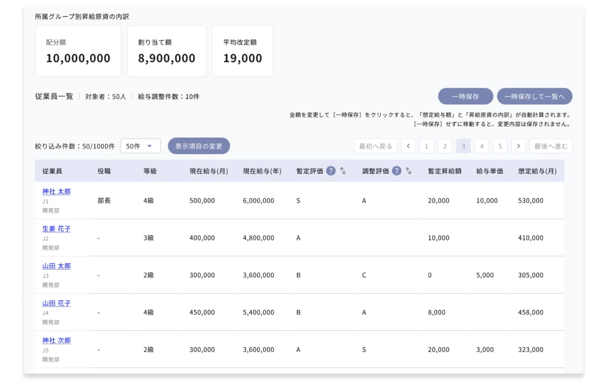This screenshot has width=607, height=383.
Task: Click 絞り込み件数:50/1000件 label
Action: [75, 146]
